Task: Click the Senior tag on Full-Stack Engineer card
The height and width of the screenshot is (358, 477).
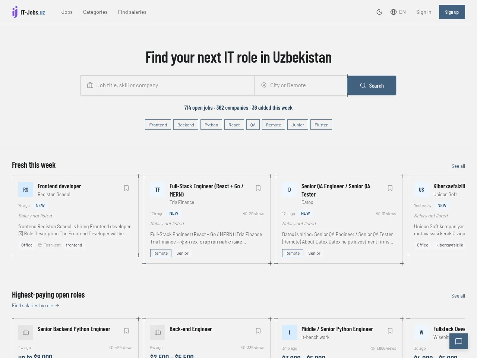Action: tap(182, 253)
